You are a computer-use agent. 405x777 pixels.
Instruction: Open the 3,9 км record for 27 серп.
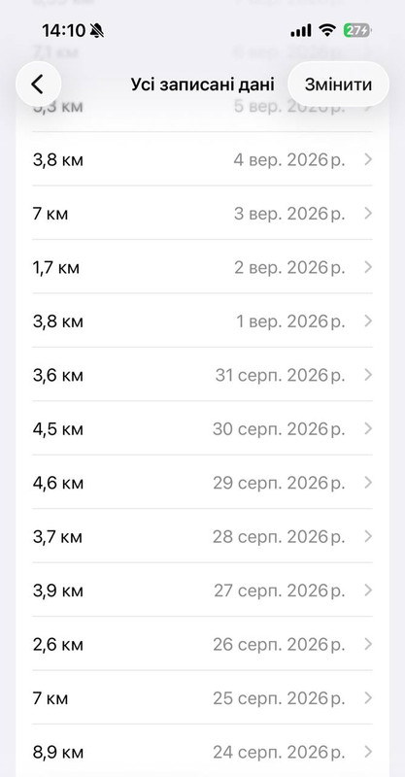(x=202, y=591)
